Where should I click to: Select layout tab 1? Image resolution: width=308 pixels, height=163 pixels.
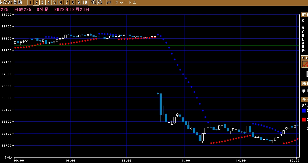[30, 3]
